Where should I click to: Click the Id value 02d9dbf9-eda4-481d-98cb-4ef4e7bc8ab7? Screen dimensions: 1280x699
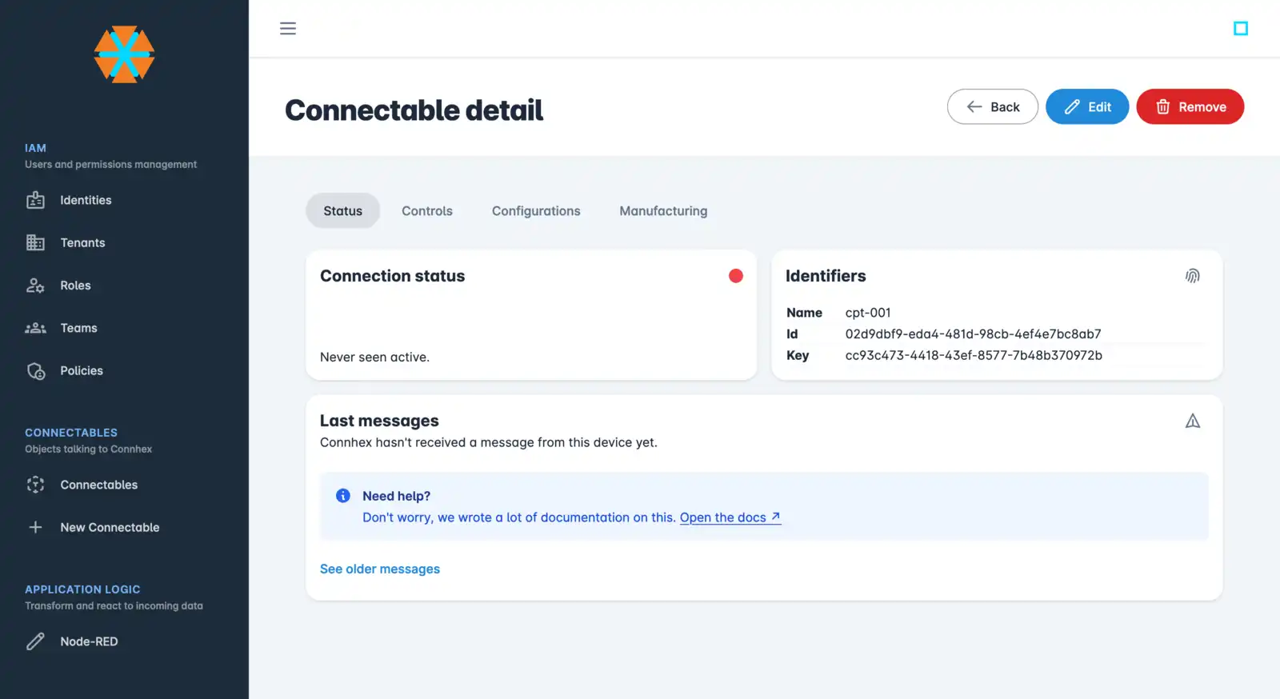click(x=973, y=334)
